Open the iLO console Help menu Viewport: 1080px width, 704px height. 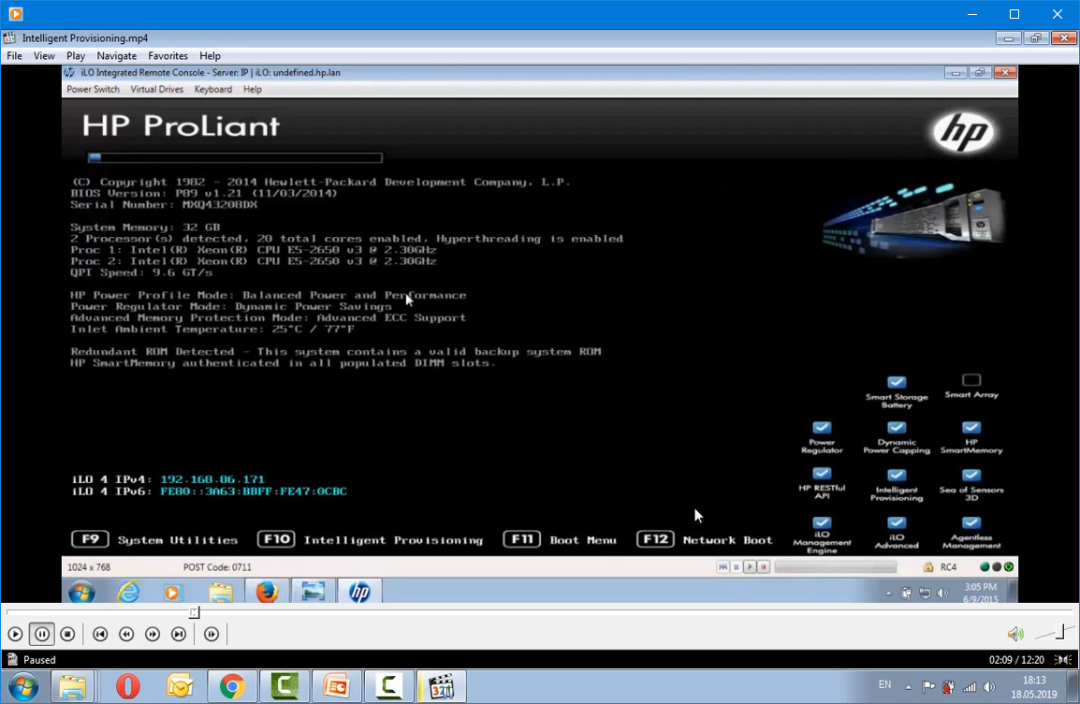(252, 90)
